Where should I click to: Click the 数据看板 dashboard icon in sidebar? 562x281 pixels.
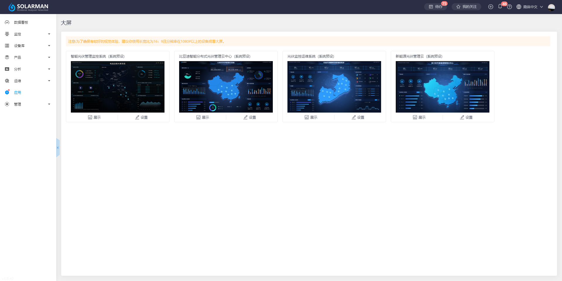click(x=7, y=22)
